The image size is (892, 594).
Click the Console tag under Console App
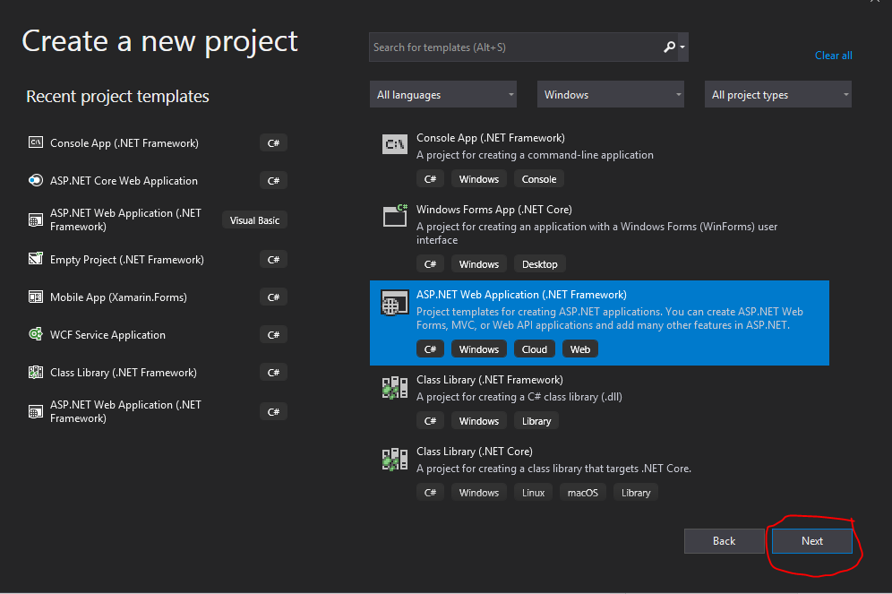pos(539,178)
